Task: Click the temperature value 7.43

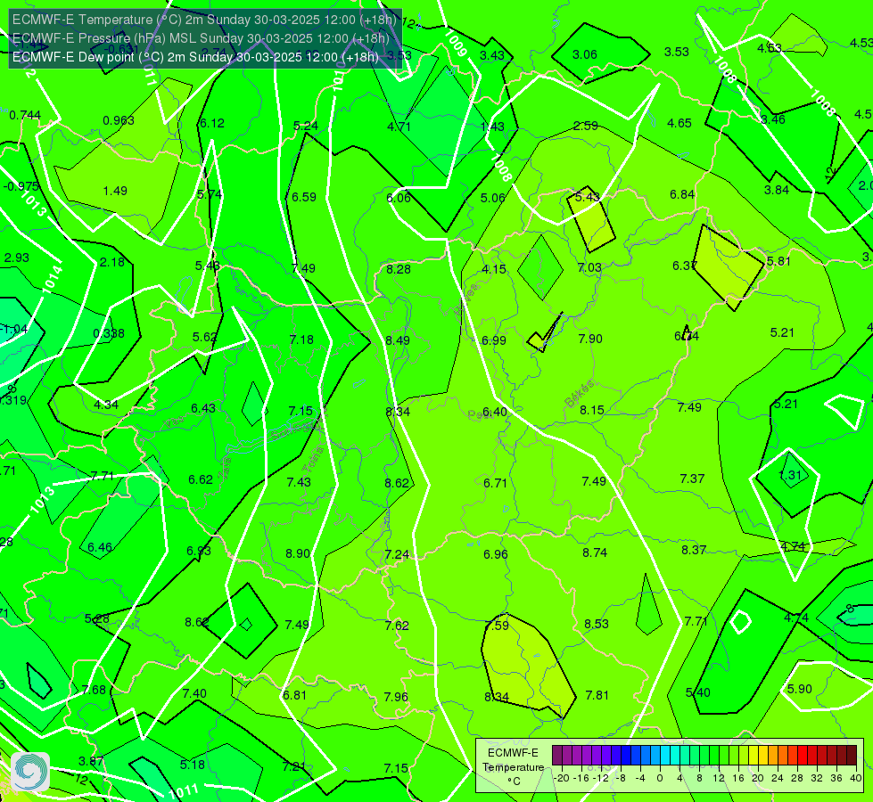Action: [x=299, y=482]
